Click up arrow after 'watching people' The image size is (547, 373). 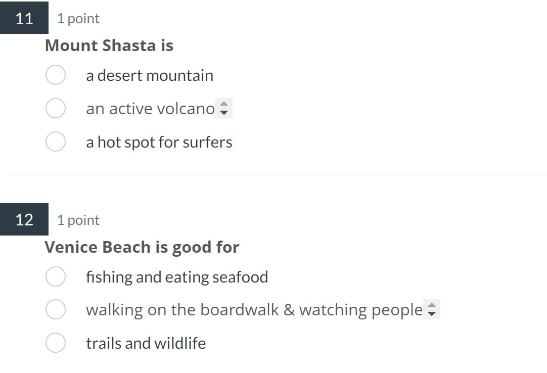coord(432,305)
